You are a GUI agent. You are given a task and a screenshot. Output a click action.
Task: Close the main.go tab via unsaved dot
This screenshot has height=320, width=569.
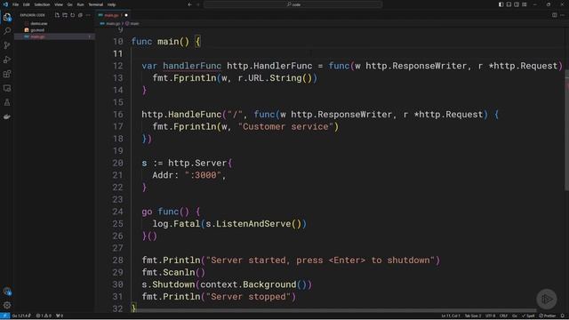[x=126, y=15]
